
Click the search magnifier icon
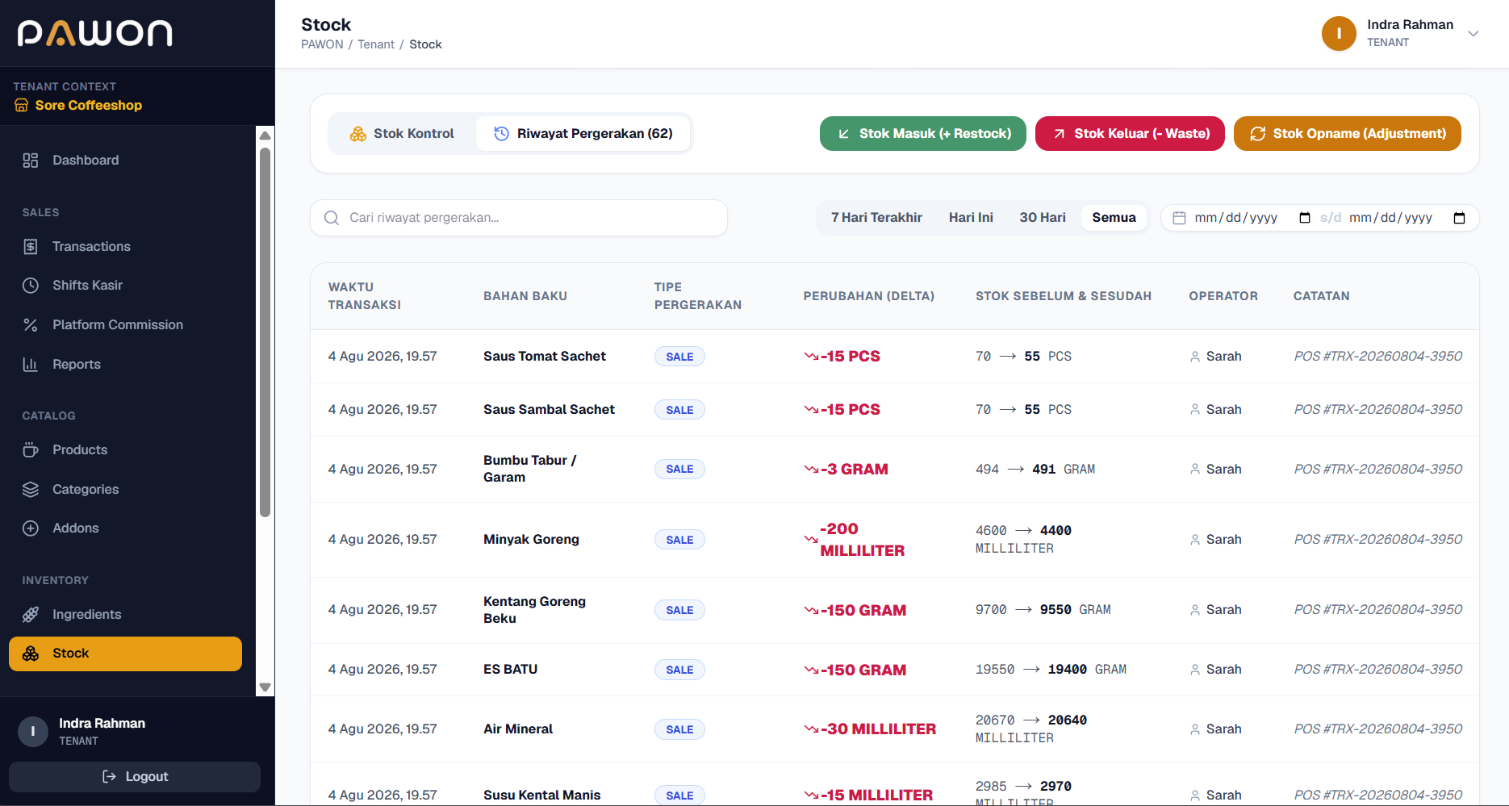pyautogui.click(x=332, y=218)
